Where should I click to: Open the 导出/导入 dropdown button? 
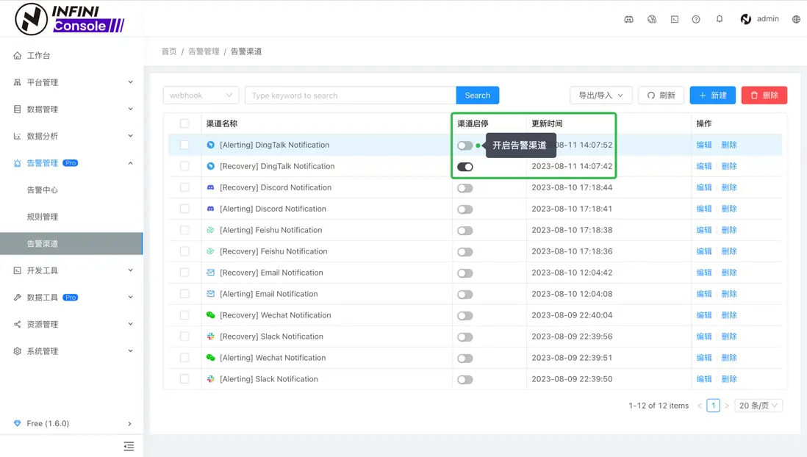[x=600, y=96]
